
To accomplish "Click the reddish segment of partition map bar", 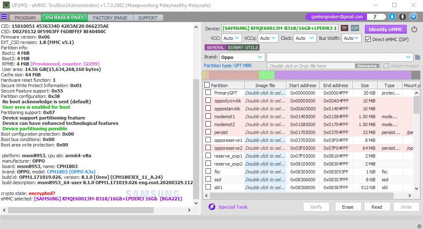I will pos(234,75).
